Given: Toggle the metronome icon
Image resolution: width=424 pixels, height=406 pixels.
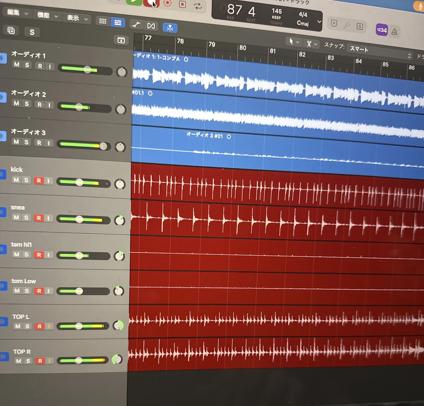Looking at the screenshot, I should click(x=395, y=32).
